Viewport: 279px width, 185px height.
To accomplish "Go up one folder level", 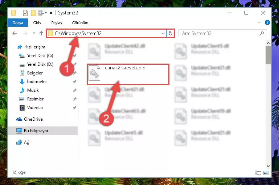I will [41, 33].
